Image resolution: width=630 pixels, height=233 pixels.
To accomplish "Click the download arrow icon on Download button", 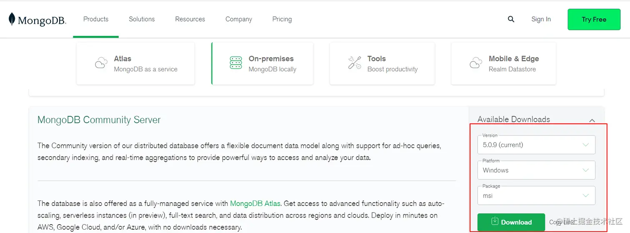I will point(495,221).
